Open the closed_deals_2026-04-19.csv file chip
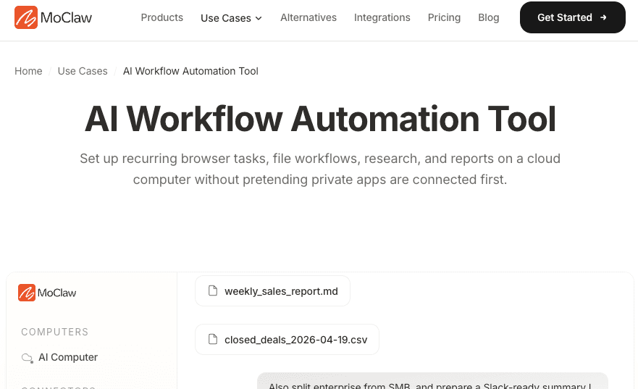 287,339
